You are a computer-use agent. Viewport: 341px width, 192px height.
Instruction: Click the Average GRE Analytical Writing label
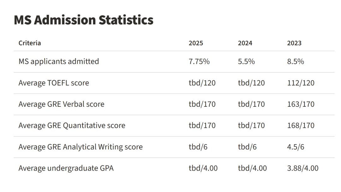81,147
